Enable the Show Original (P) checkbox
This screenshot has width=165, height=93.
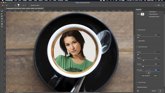148,14
